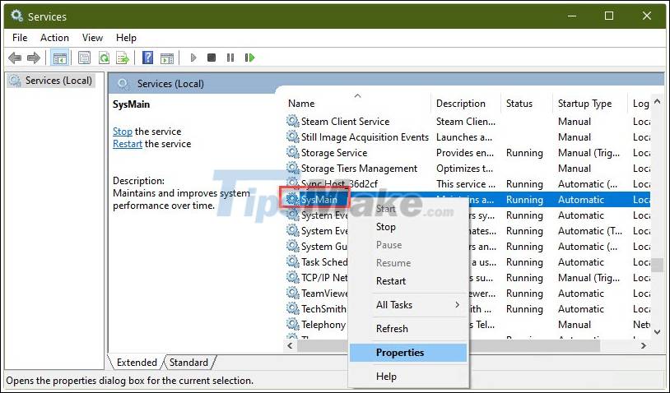Click gear icon beside TCP/IP Net row
Viewport: 670px width, 393px height.
[293, 277]
